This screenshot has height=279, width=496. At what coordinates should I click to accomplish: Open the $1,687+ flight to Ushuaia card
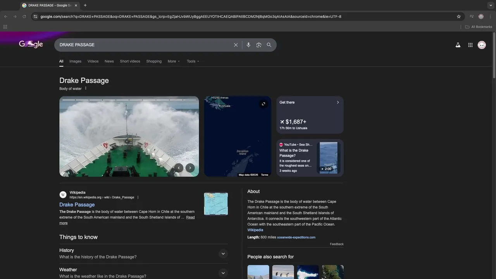[x=310, y=115]
